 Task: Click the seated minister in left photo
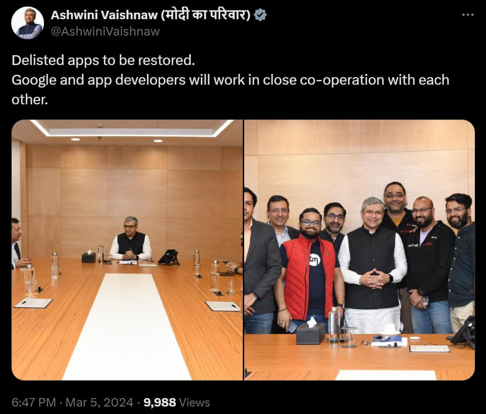(131, 239)
